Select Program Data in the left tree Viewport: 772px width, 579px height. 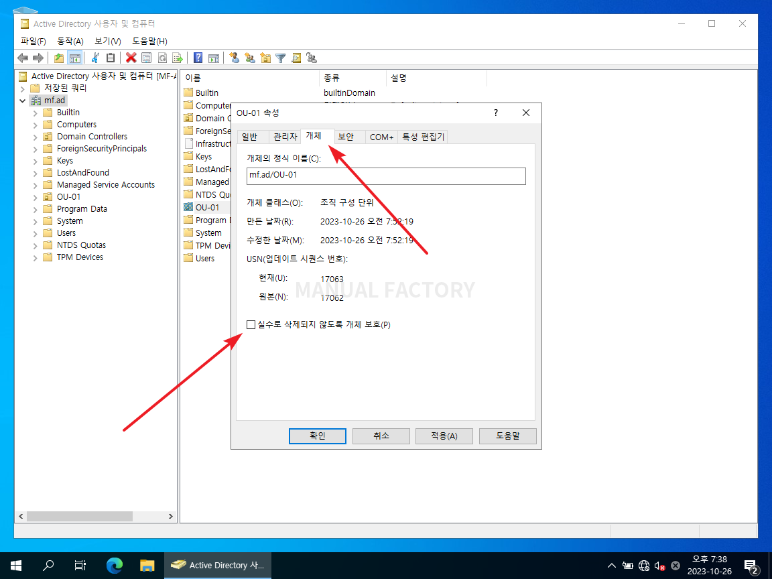(82, 209)
